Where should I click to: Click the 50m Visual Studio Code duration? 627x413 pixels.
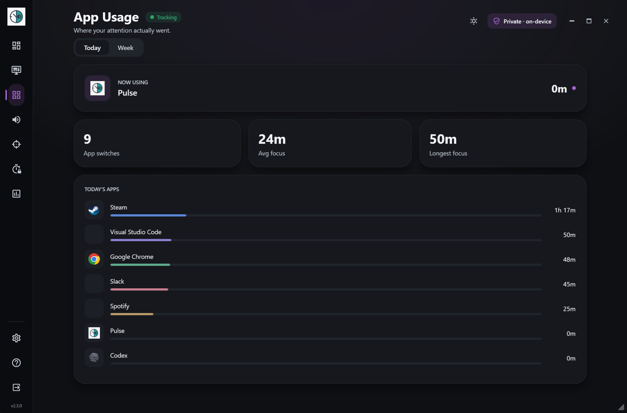tap(569, 235)
